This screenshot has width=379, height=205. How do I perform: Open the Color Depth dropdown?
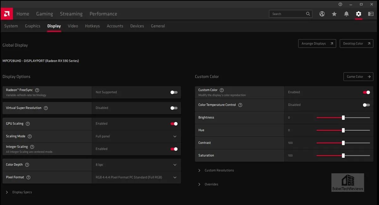[136, 165]
